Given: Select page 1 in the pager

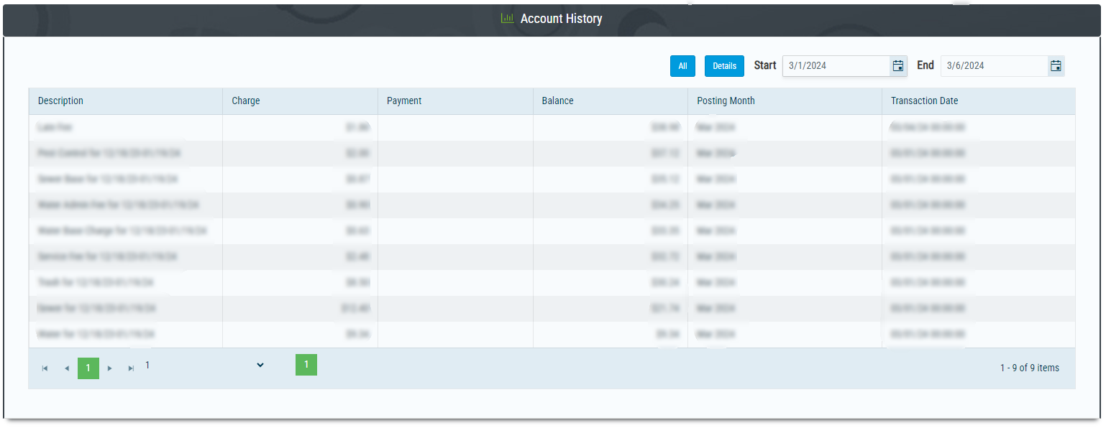Looking at the screenshot, I should [88, 368].
